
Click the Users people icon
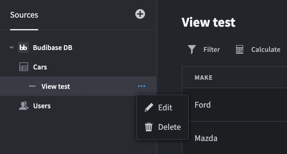click(23, 106)
